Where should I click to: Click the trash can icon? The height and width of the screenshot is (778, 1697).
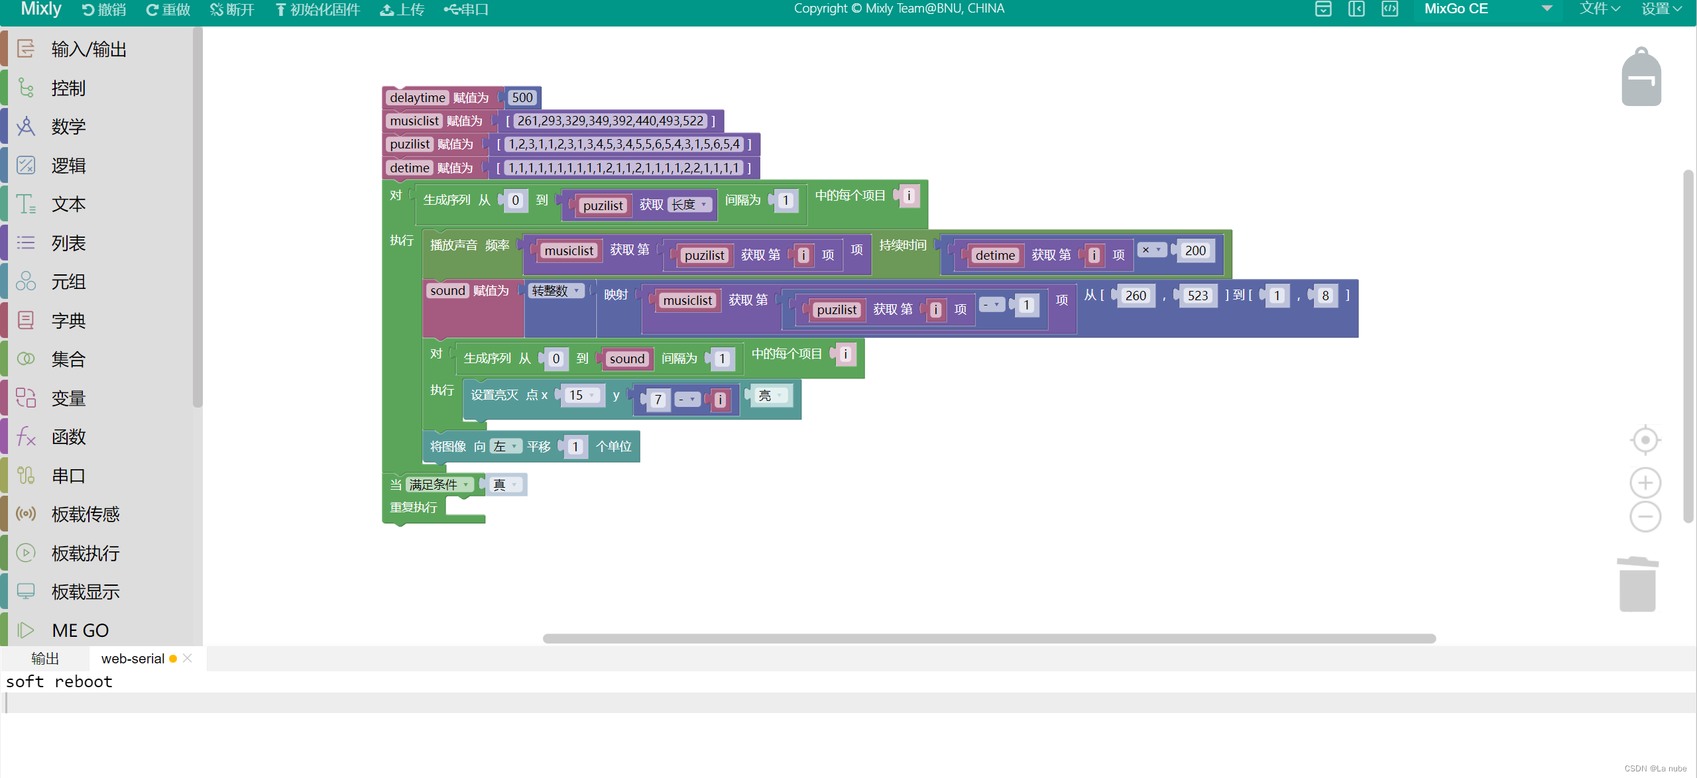(x=1637, y=584)
